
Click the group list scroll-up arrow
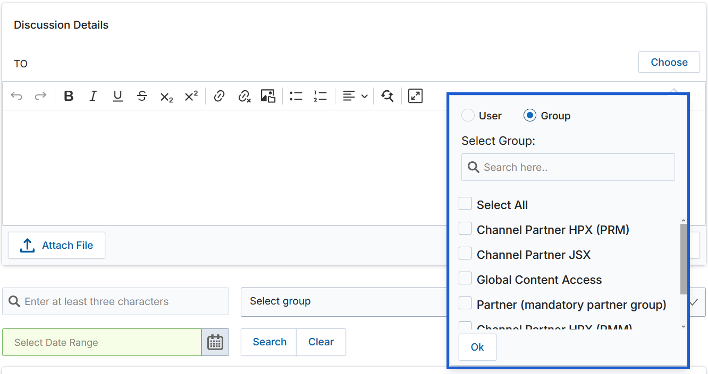click(684, 221)
